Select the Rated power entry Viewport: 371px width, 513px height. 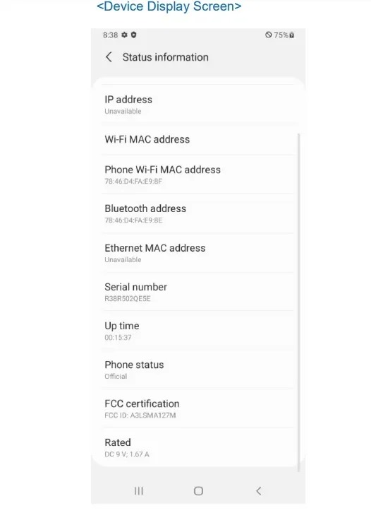pyautogui.click(x=197, y=447)
